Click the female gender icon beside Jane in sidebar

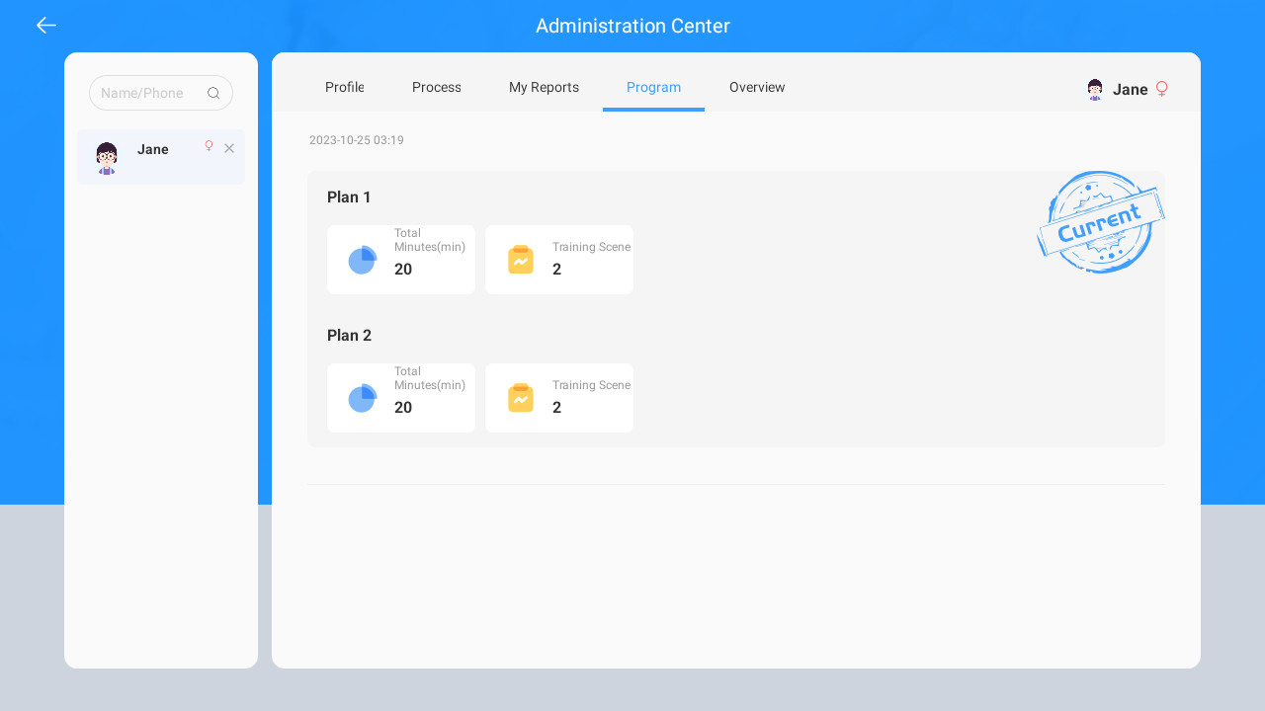209,146
